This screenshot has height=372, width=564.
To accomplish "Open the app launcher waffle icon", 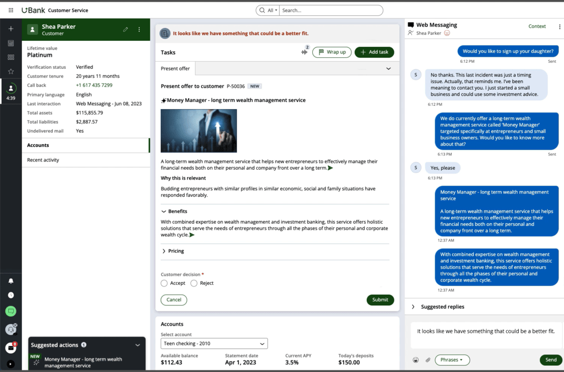I will (10, 9).
